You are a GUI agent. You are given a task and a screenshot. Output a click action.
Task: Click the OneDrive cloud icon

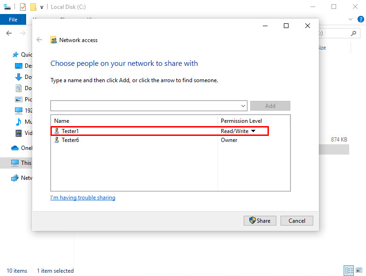tap(15, 148)
